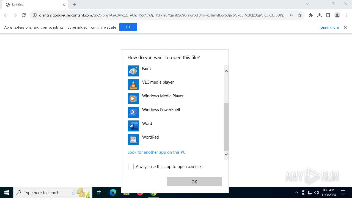Open Chrome downloads
Screen dimensions: 352x198
(x=320, y=15)
